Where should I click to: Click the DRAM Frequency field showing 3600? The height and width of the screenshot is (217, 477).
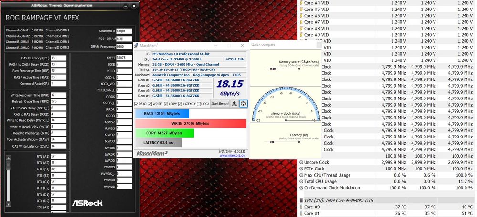click(x=124, y=46)
